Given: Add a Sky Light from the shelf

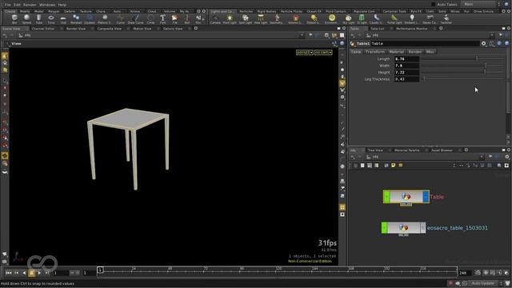Looking at the screenshot, I should pyautogui.click(x=349, y=19).
